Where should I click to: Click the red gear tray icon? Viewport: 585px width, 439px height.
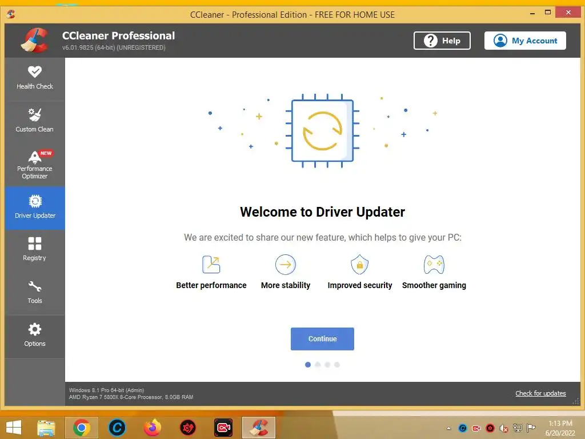click(x=490, y=428)
